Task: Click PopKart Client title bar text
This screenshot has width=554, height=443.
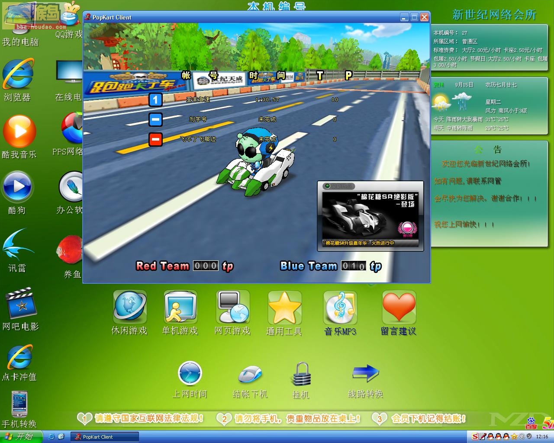Action: [x=112, y=17]
